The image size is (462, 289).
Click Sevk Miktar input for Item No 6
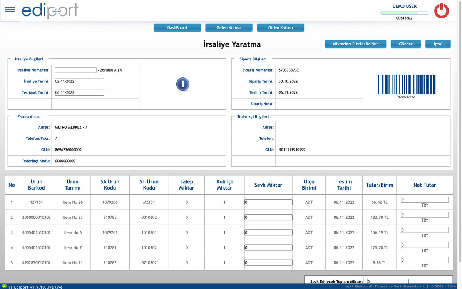tap(268, 232)
